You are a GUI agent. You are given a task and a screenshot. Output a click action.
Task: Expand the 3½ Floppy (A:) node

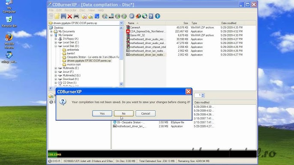(x=56, y=39)
